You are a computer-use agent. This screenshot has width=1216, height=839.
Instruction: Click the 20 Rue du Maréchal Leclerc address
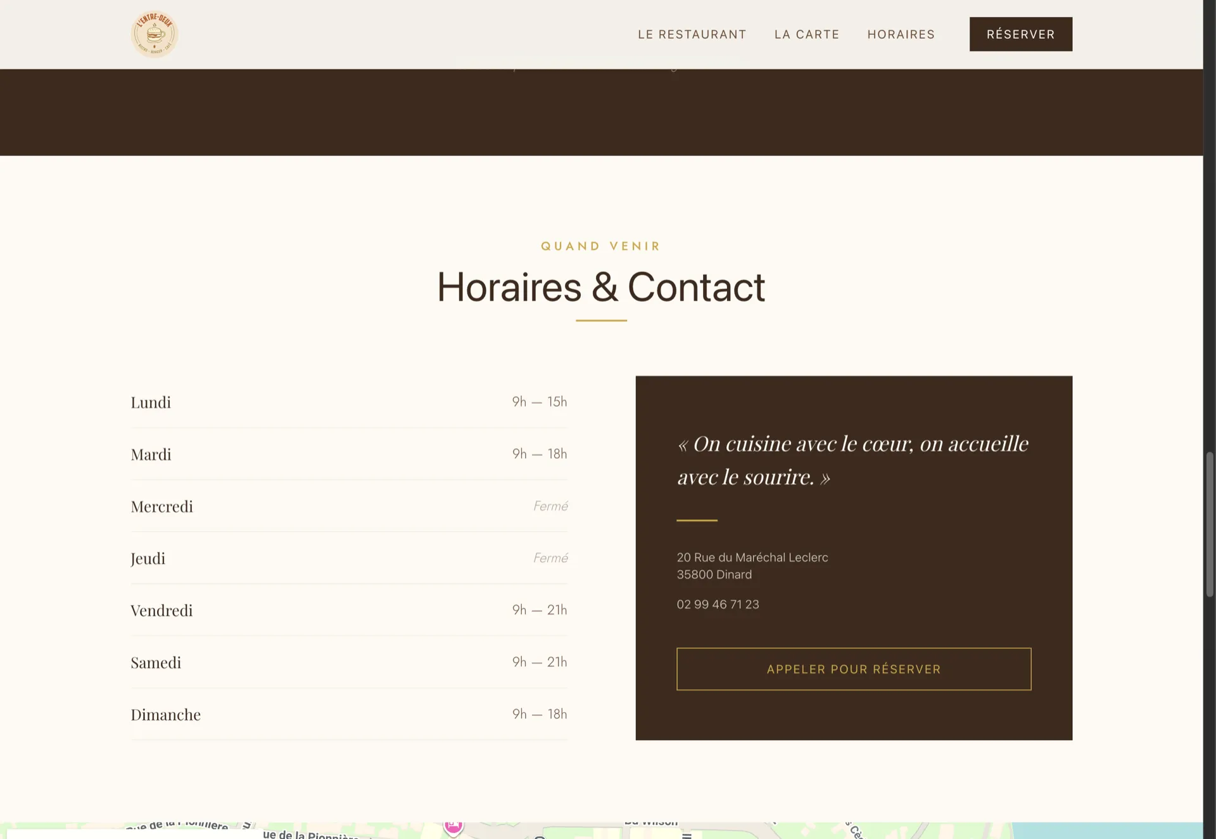(x=752, y=558)
